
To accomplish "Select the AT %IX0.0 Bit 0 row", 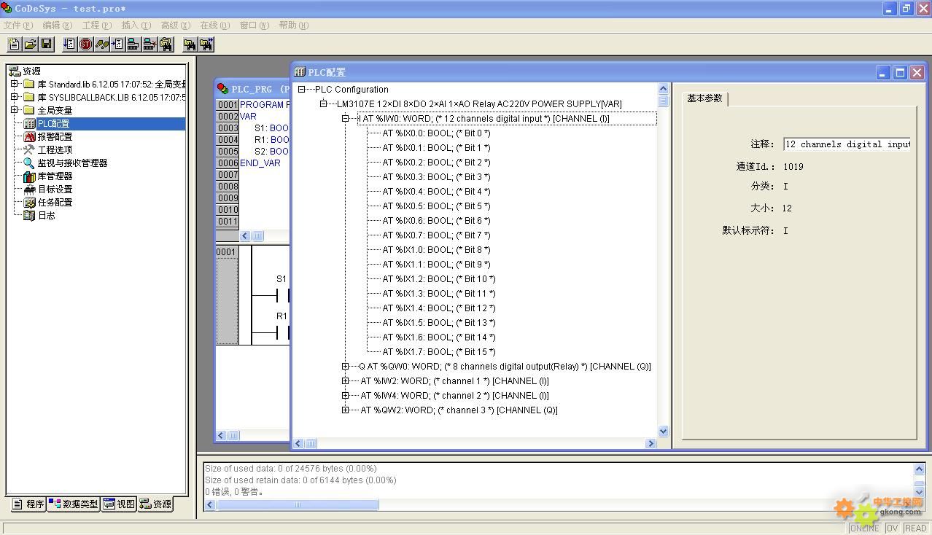I will (x=436, y=133).
